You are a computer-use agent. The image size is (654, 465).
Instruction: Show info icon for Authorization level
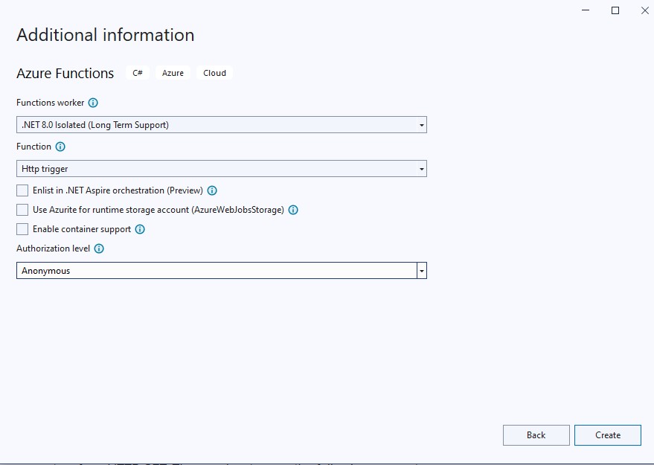99,248
